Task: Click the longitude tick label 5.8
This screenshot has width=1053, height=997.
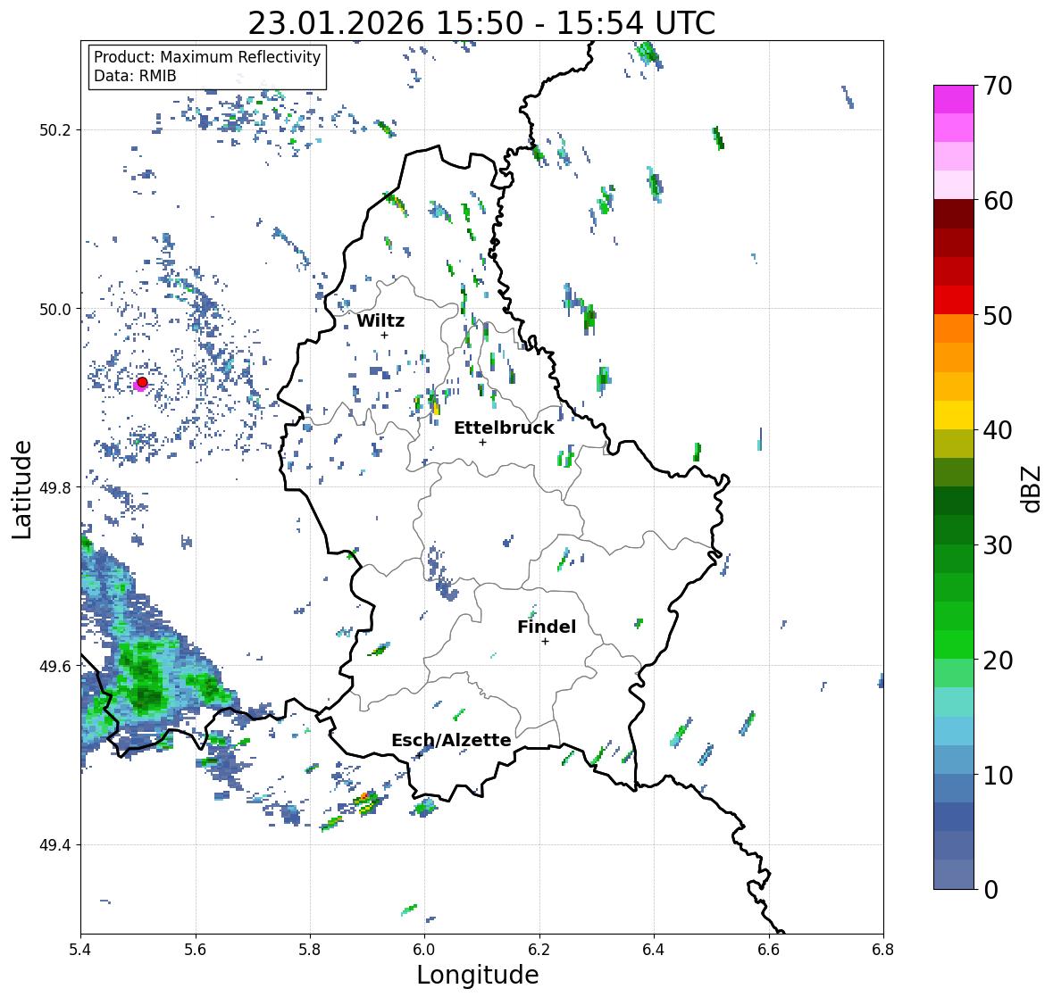Action: coord(310,950)
